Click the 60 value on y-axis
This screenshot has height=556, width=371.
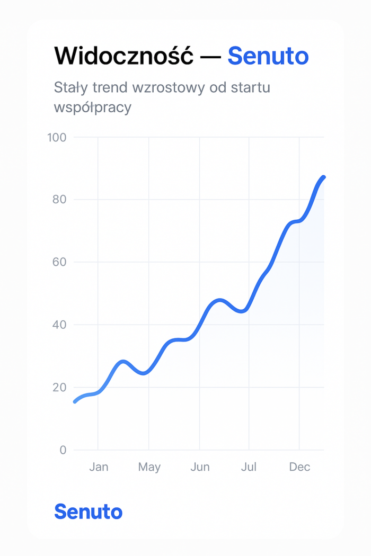tap(59, 262)
